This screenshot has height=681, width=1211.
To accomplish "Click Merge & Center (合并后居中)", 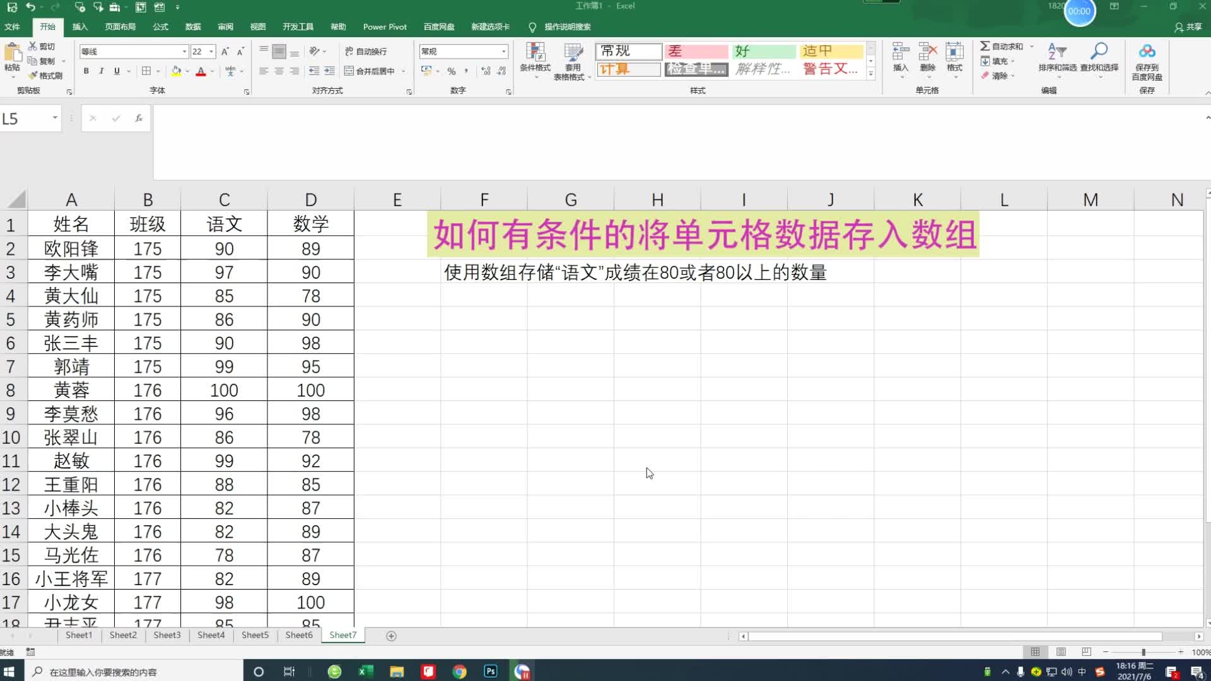I will point(370,71).
